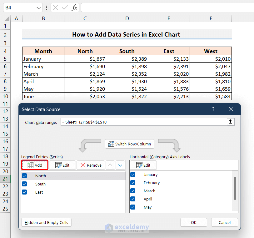Select column D header
The width and height of the screenshot is (254, 238).
(x=127, y=18)
